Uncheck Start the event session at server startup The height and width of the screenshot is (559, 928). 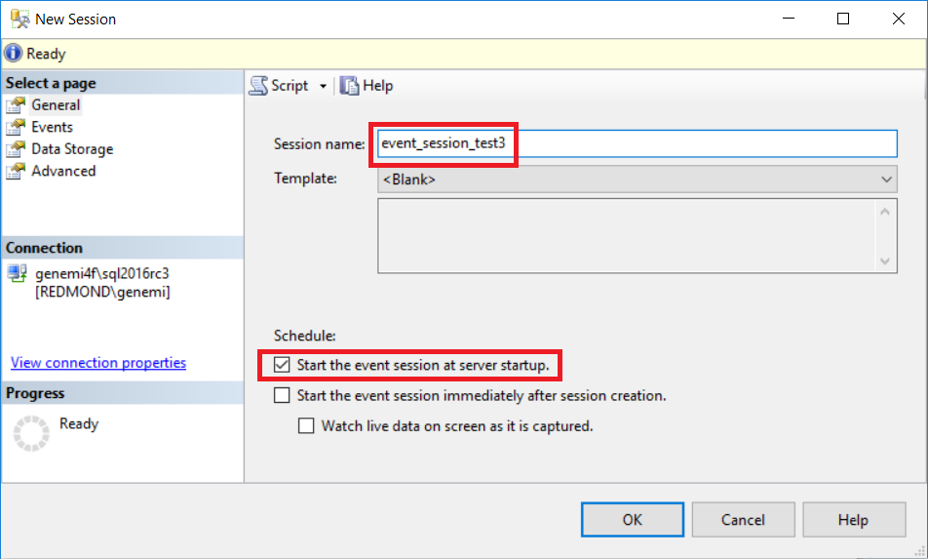282,365
